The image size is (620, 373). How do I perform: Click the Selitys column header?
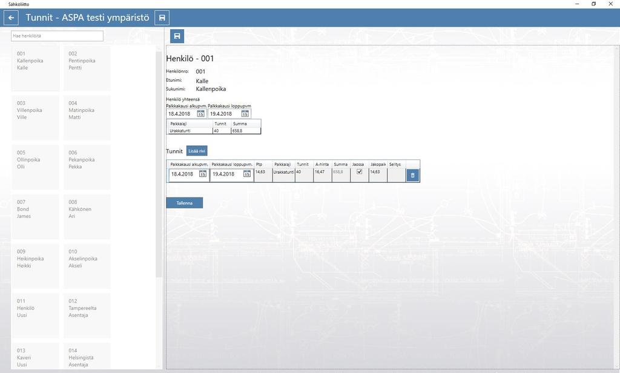(x=397, y=164)
